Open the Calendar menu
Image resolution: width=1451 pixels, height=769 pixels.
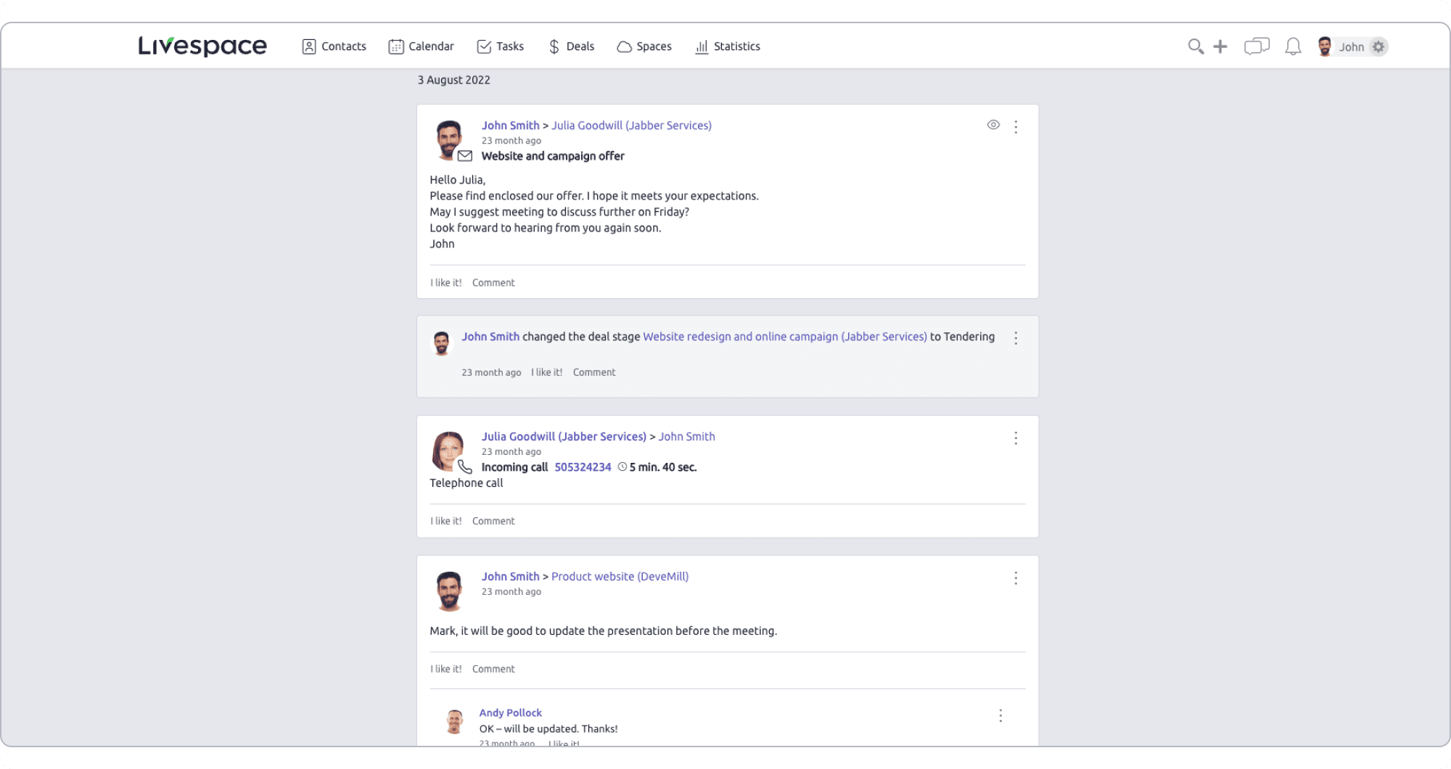[x=422, y=46]
